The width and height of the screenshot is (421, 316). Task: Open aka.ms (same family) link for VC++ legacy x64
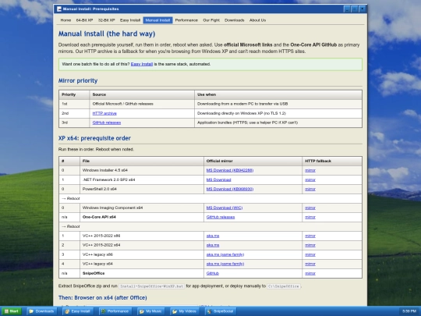click(225, 264)
